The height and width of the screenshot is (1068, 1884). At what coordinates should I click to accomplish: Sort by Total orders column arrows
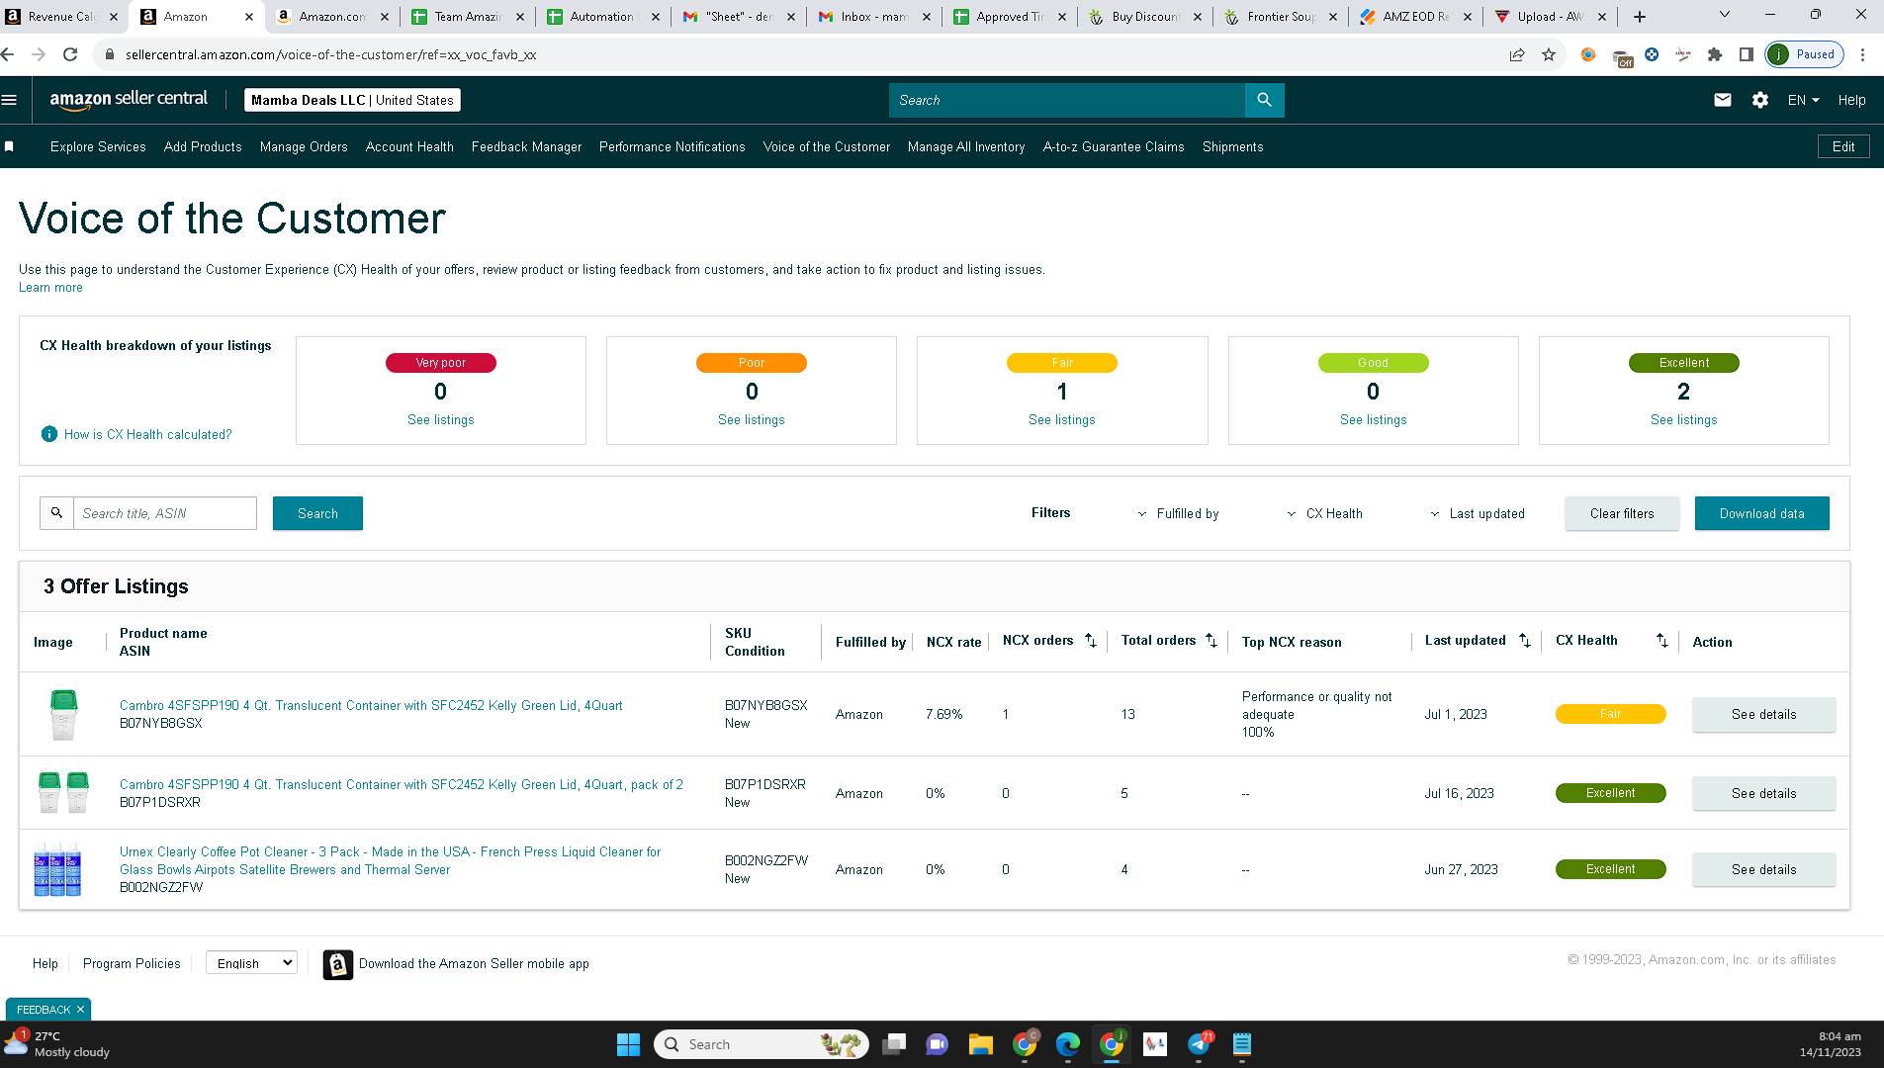point(1211,641)
